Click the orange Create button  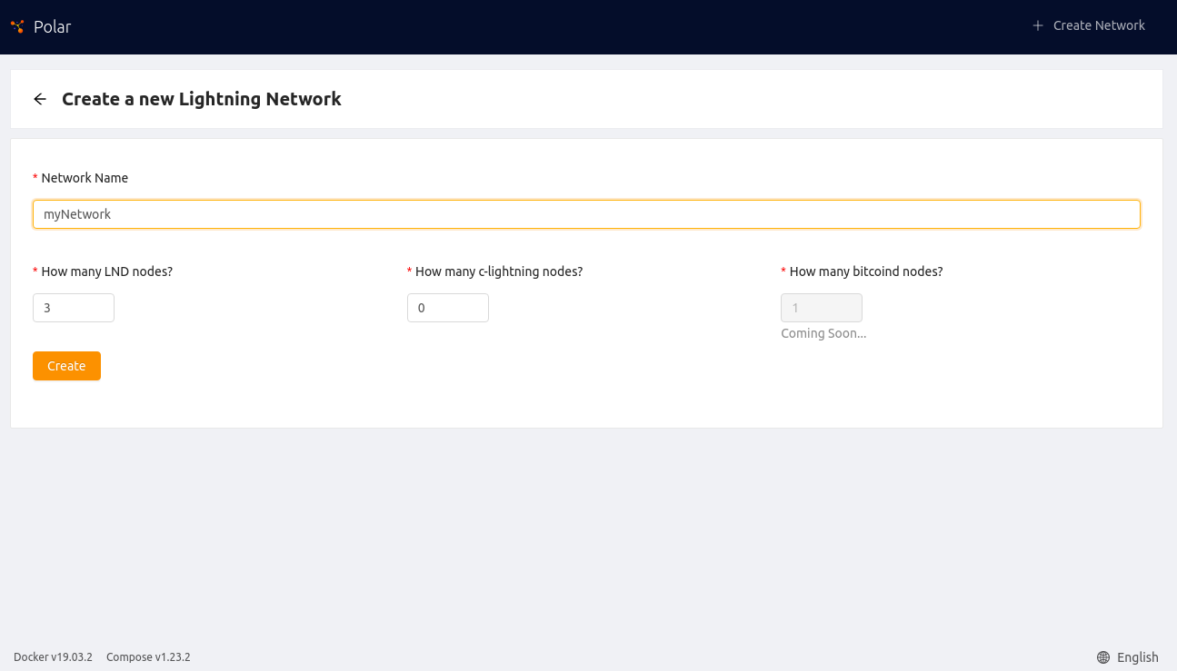point(66,366)
